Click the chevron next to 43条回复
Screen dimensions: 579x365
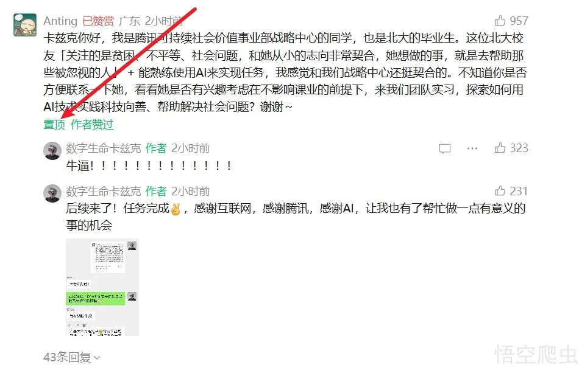click(x=97, y=357)
